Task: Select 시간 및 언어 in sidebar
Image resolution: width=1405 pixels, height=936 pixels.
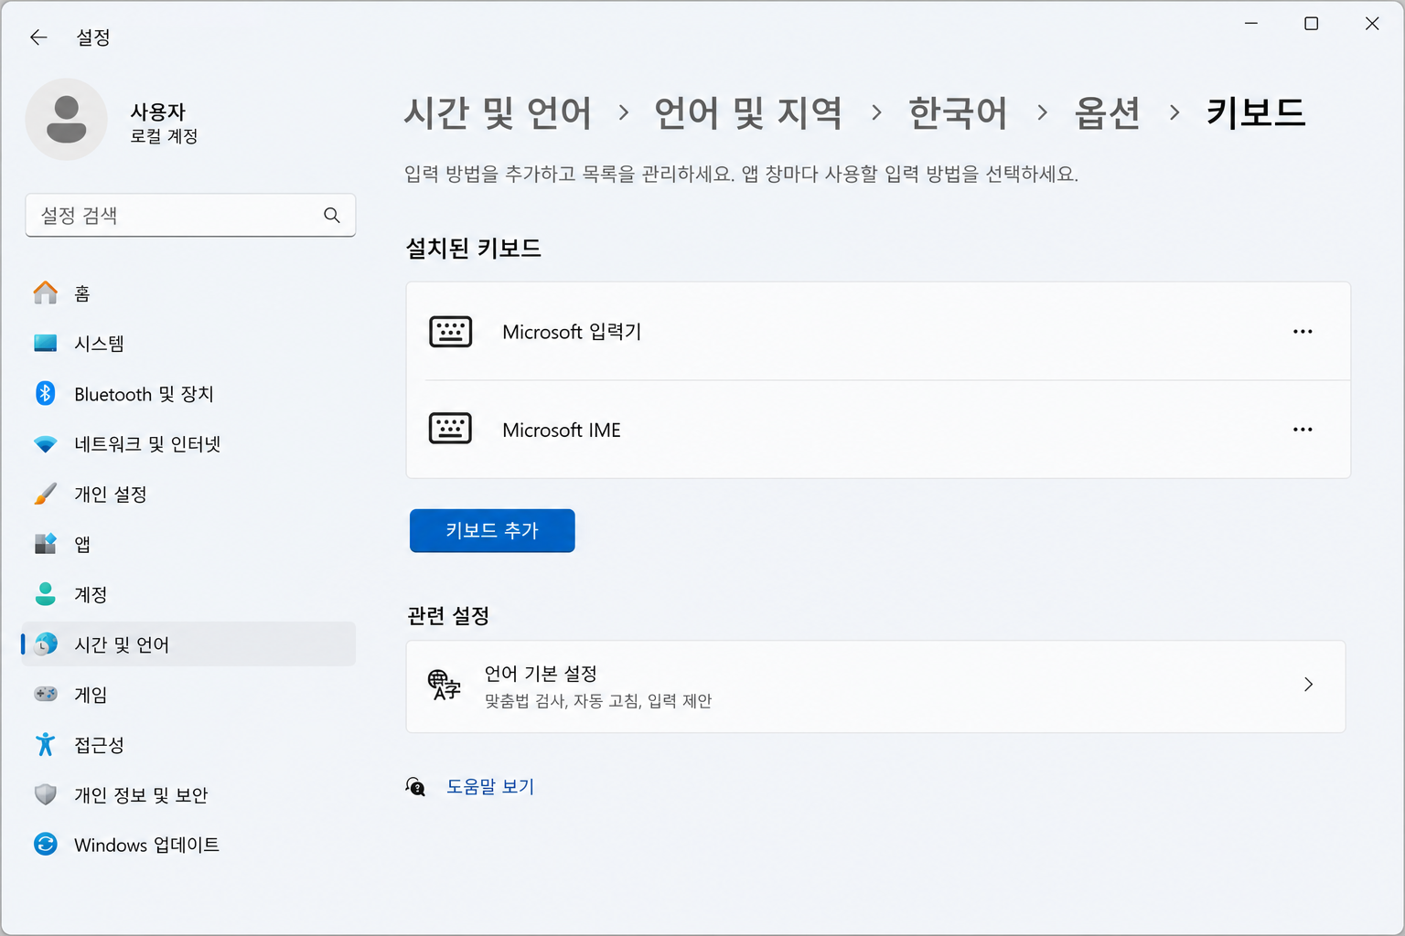Action: pos(188,644)
